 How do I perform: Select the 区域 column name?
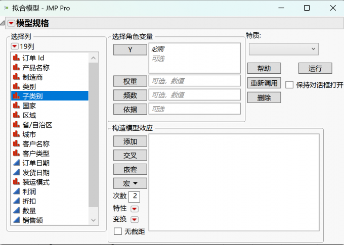click(x=29, y=115)
